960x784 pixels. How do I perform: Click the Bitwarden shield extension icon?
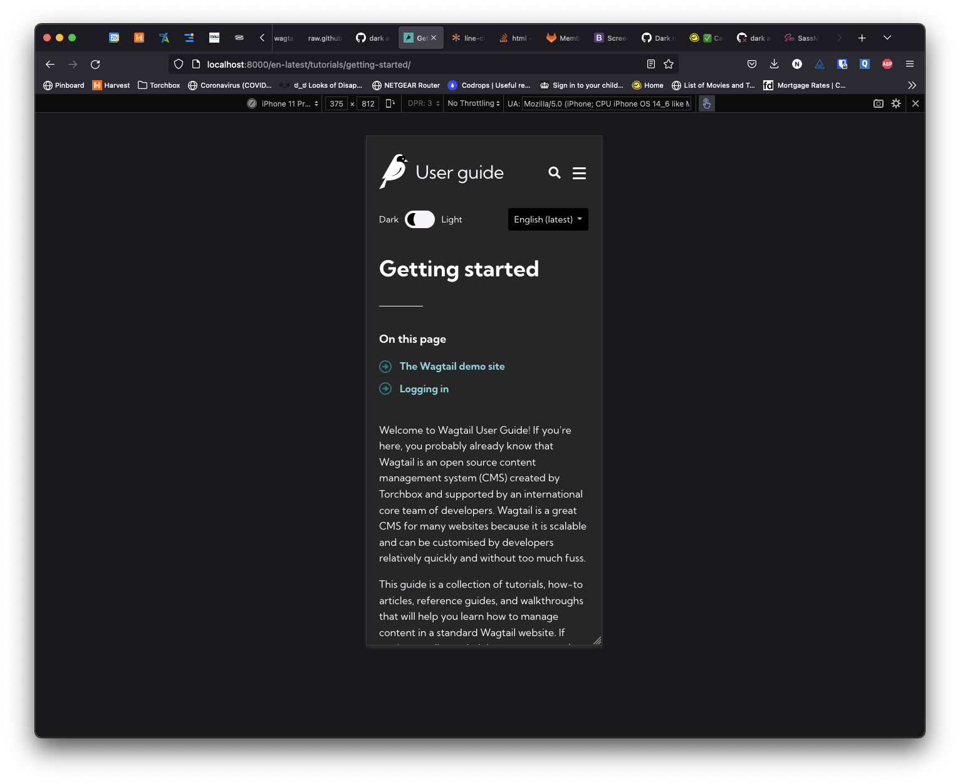[x=842, y=64]
